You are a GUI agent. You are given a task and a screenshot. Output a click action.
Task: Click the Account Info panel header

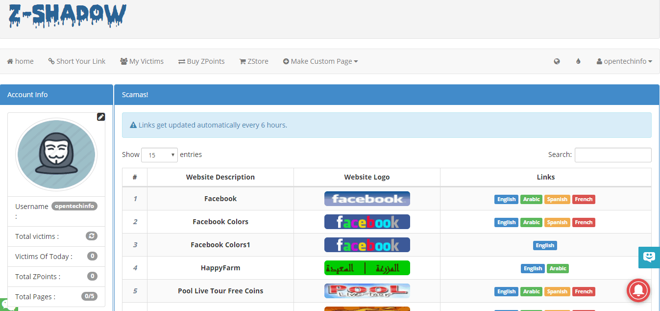click(56, 95)
